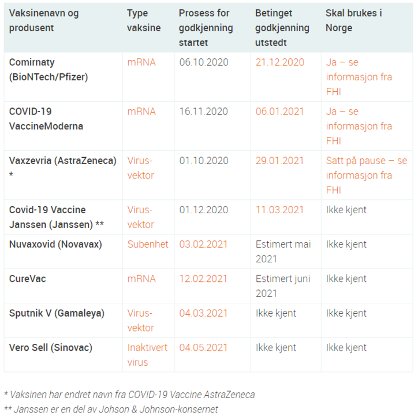Click the 06.01.2021 approval date link
The image size is (418, 416).
point(280,112)
